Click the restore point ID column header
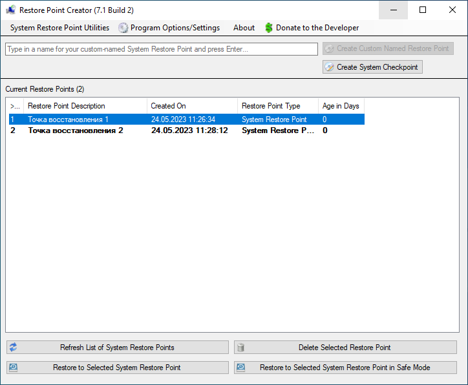468x385 pixels. click(x=15, y=106)
